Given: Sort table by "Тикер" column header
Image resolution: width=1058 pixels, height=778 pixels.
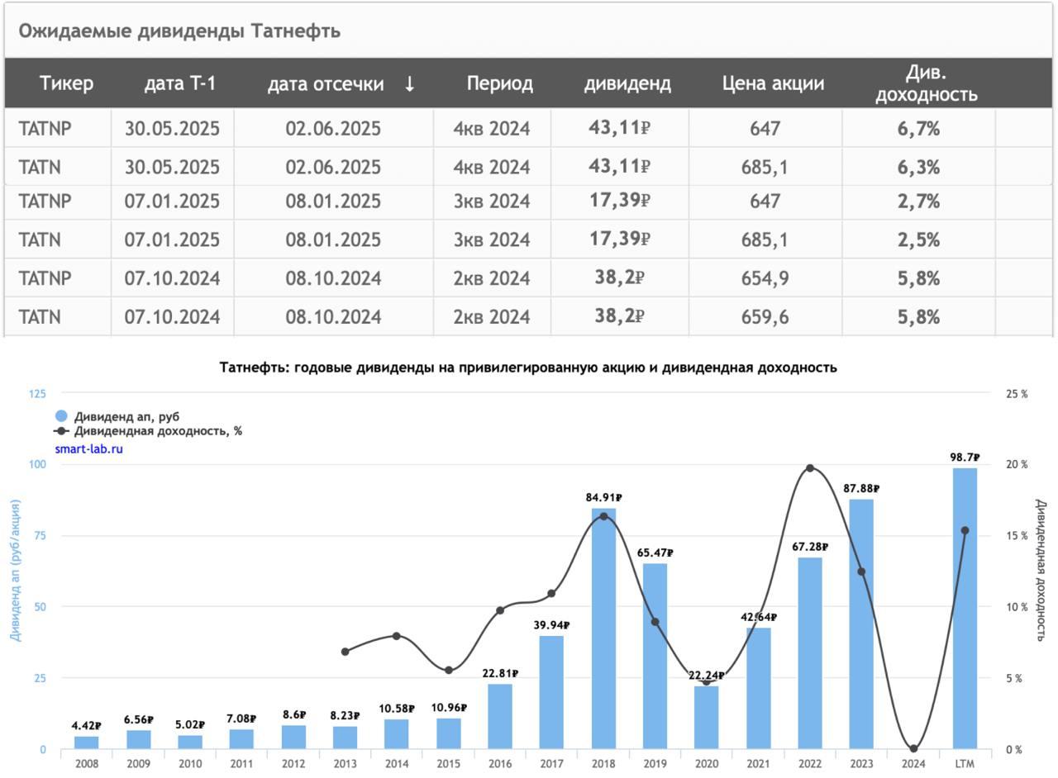Looking at the screenshot, I should pos(66,83).
